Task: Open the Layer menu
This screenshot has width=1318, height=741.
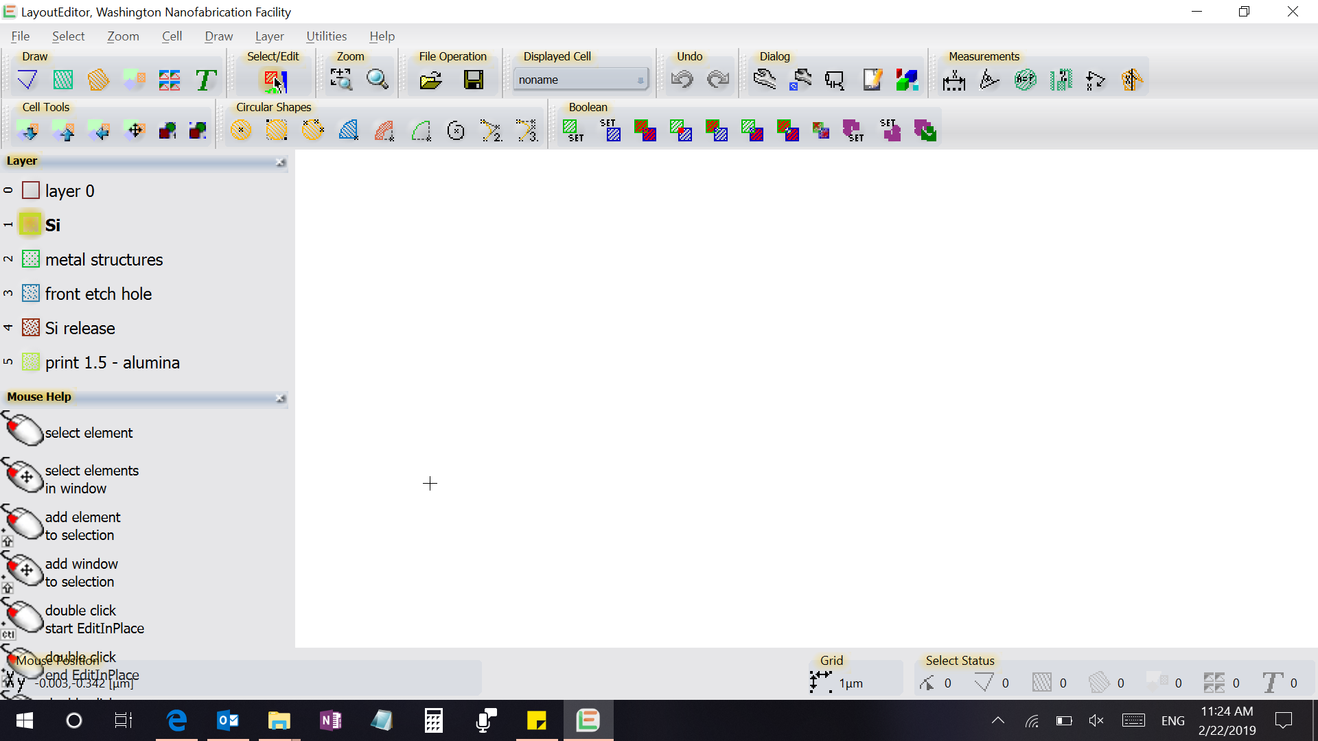Action: [x=269, y=36]
